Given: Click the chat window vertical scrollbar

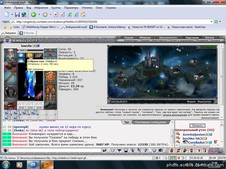Looking at the screenshot, I should [x=172, y=134].
